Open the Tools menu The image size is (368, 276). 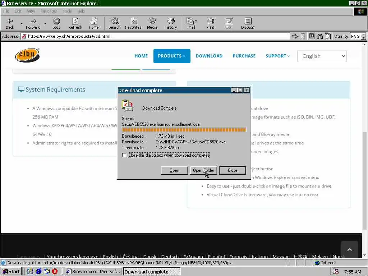pyautogui.click(x=67, y=11)
